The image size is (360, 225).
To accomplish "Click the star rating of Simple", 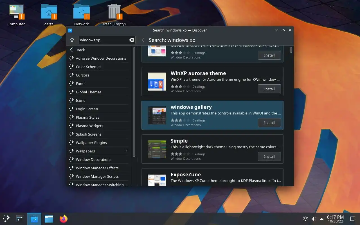I will click(180, 154).
